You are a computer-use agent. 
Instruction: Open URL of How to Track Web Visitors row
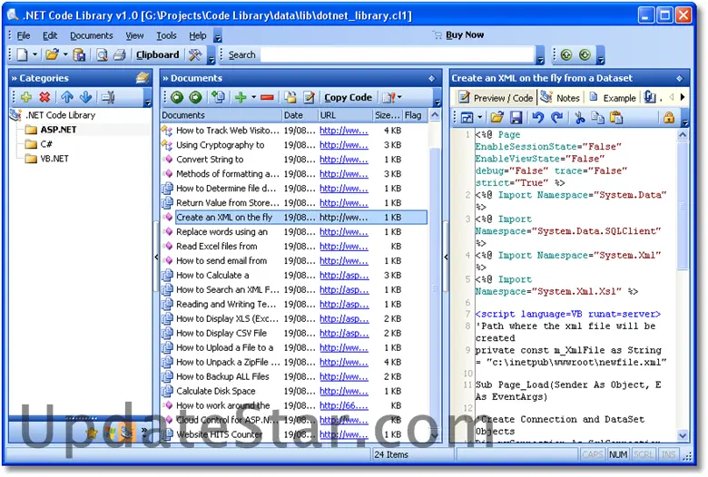point(344,131)
